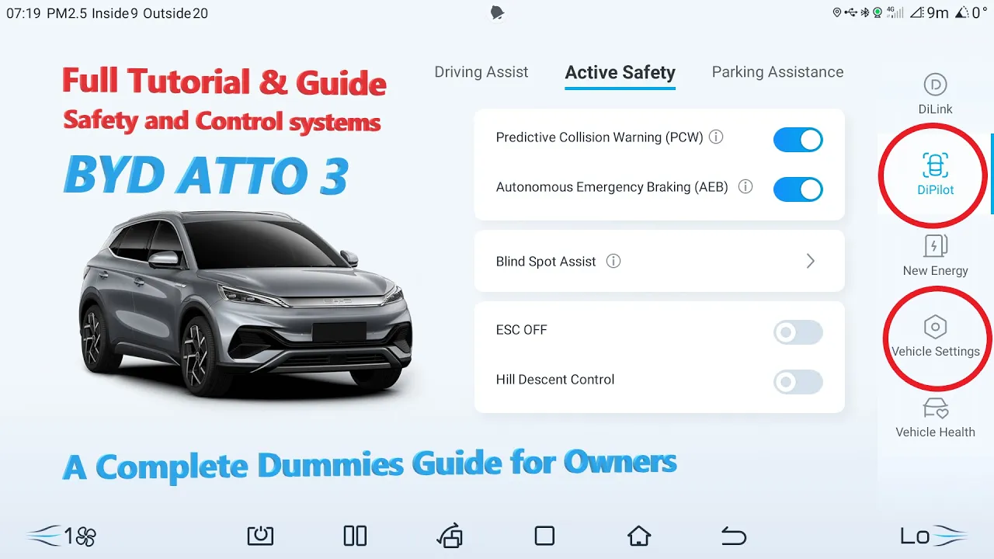Screen dimensions: 994x559
Task: Open New Energy charging icon
Action: pyautogui.click(x=935, y=246)
